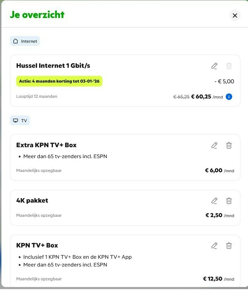Click the Extra KPN TV+ Box heading

tap(46, 145)
